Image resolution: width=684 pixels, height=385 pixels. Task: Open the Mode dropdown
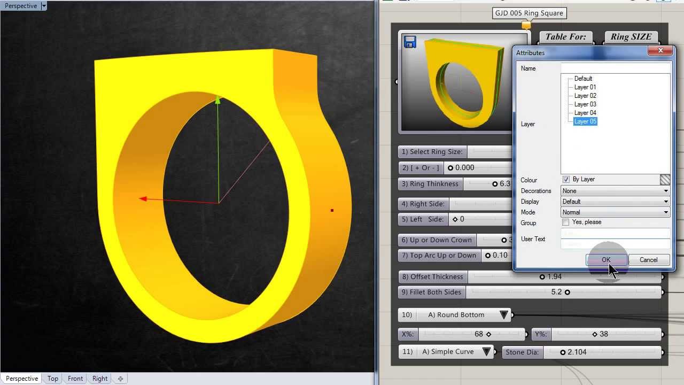tap(616, 212)
